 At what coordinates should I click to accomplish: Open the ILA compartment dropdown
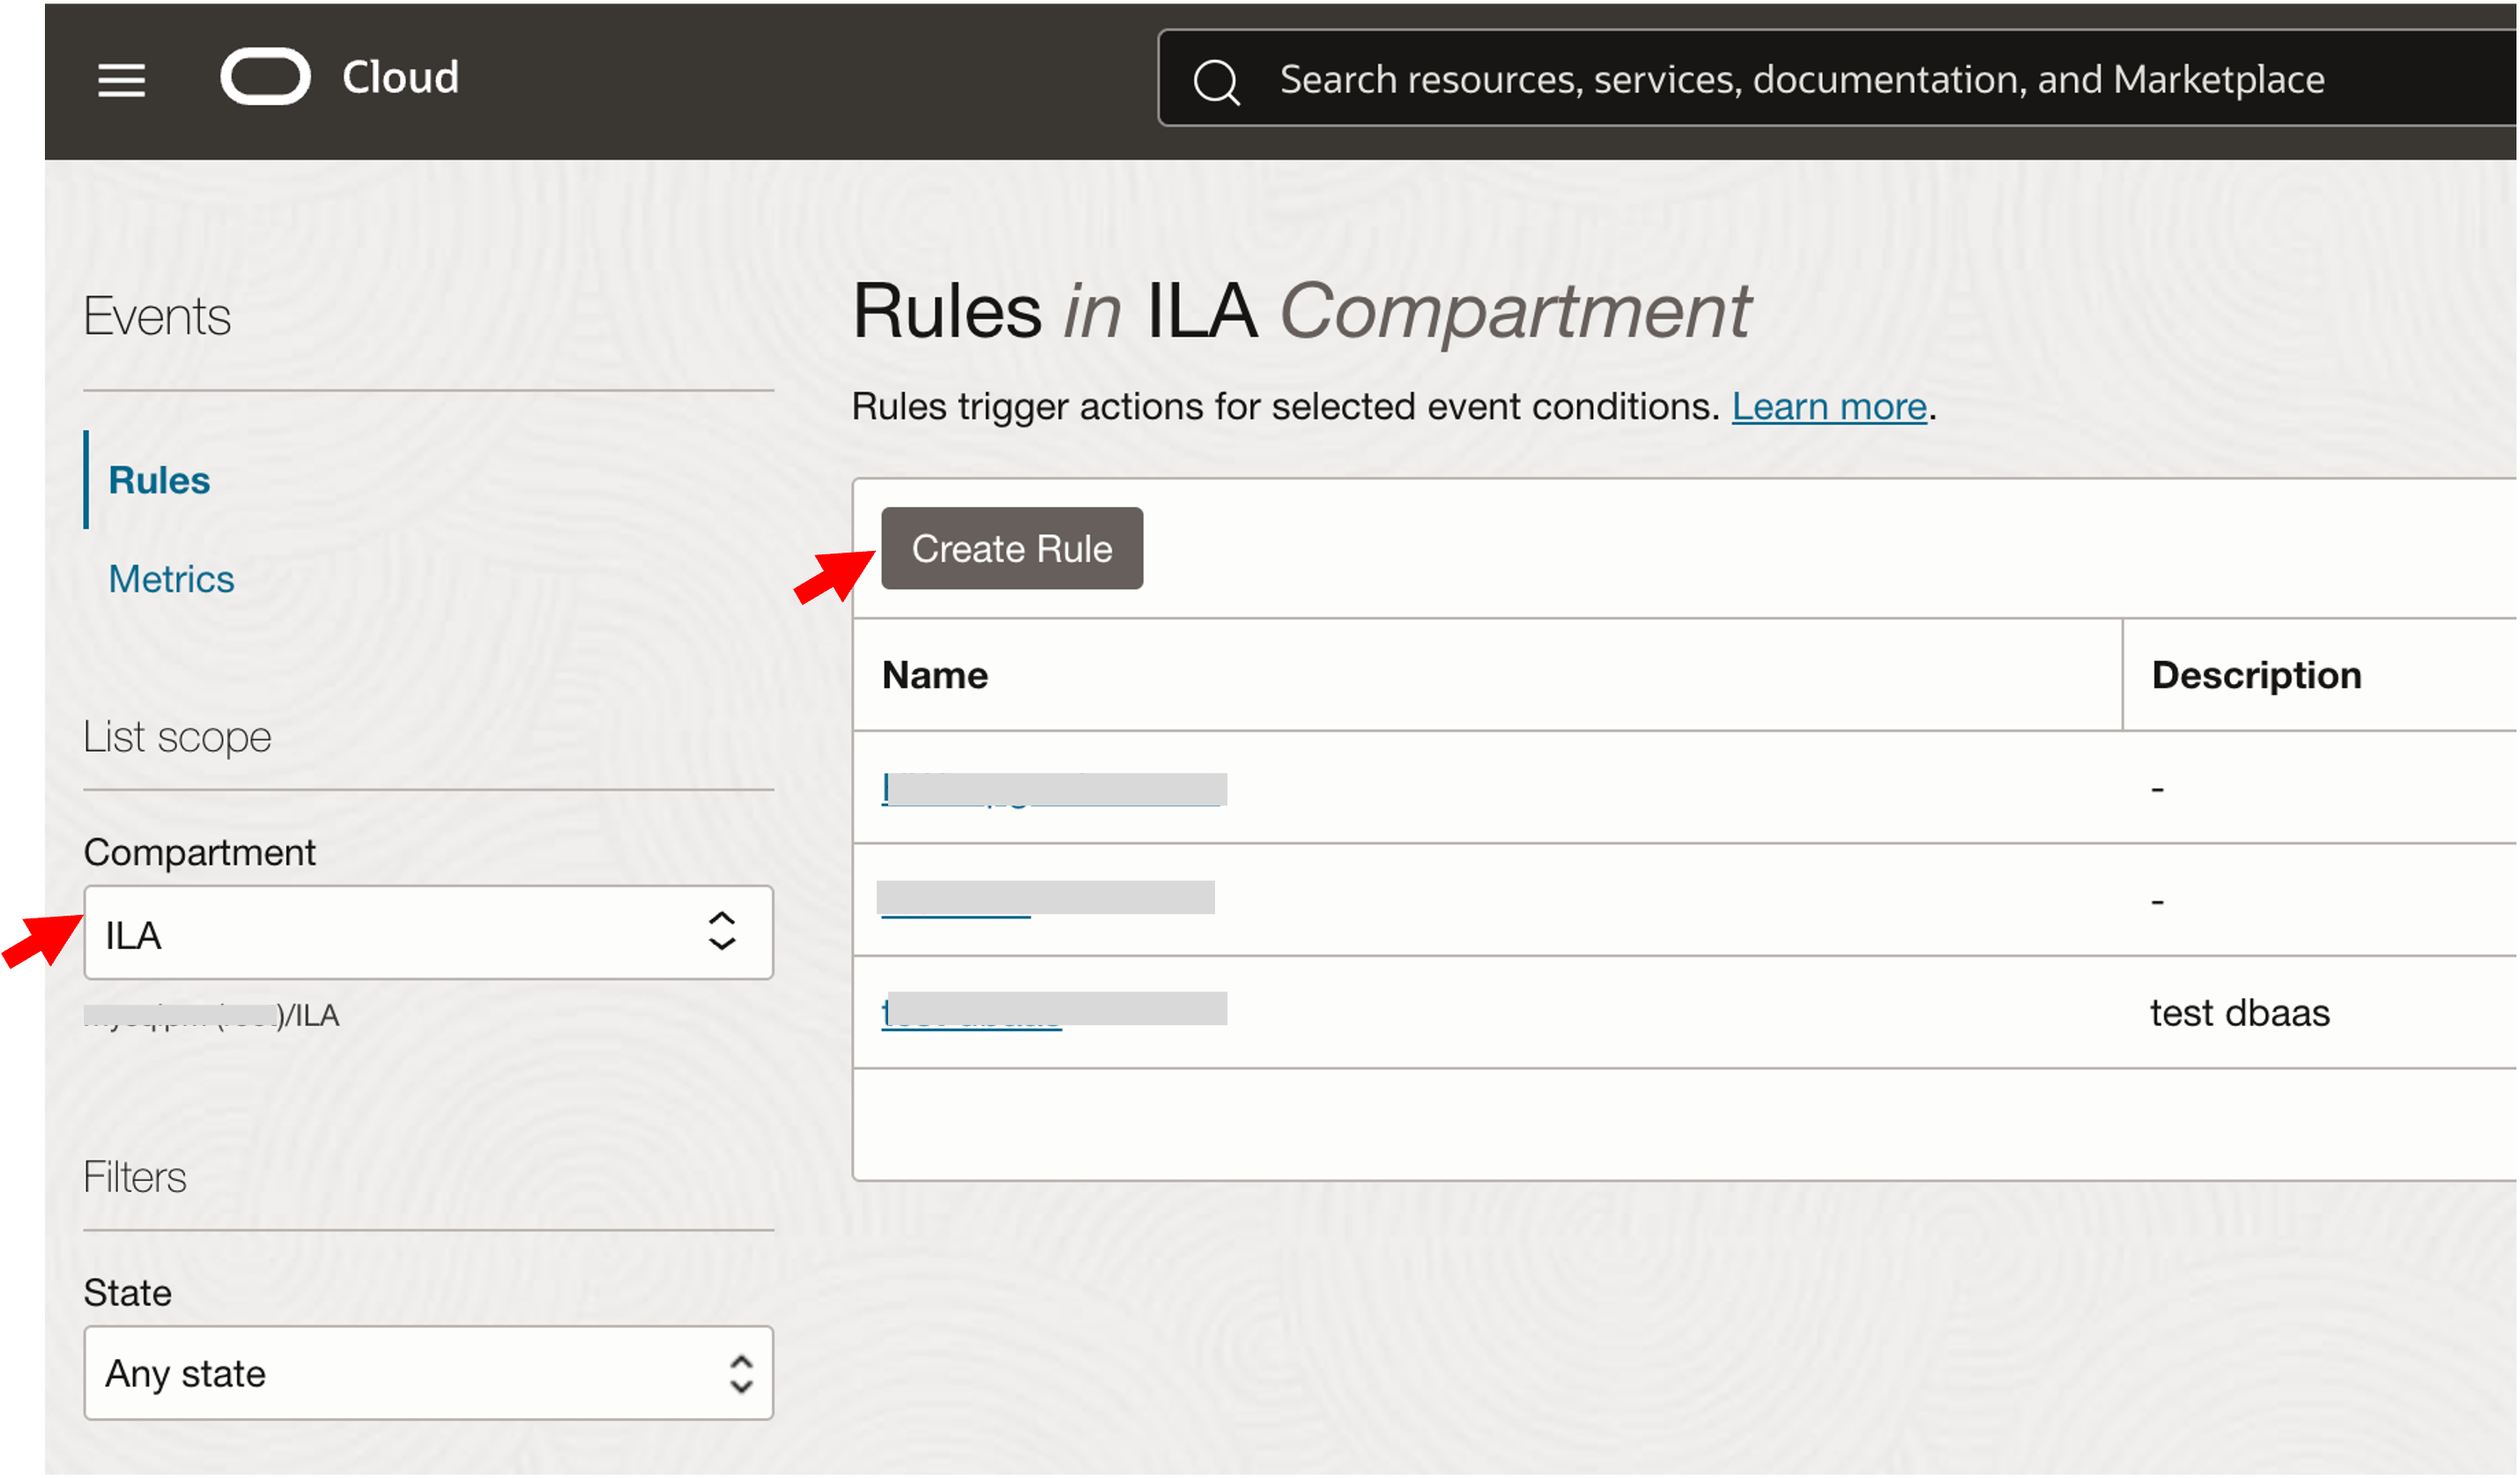pos(400,933)
